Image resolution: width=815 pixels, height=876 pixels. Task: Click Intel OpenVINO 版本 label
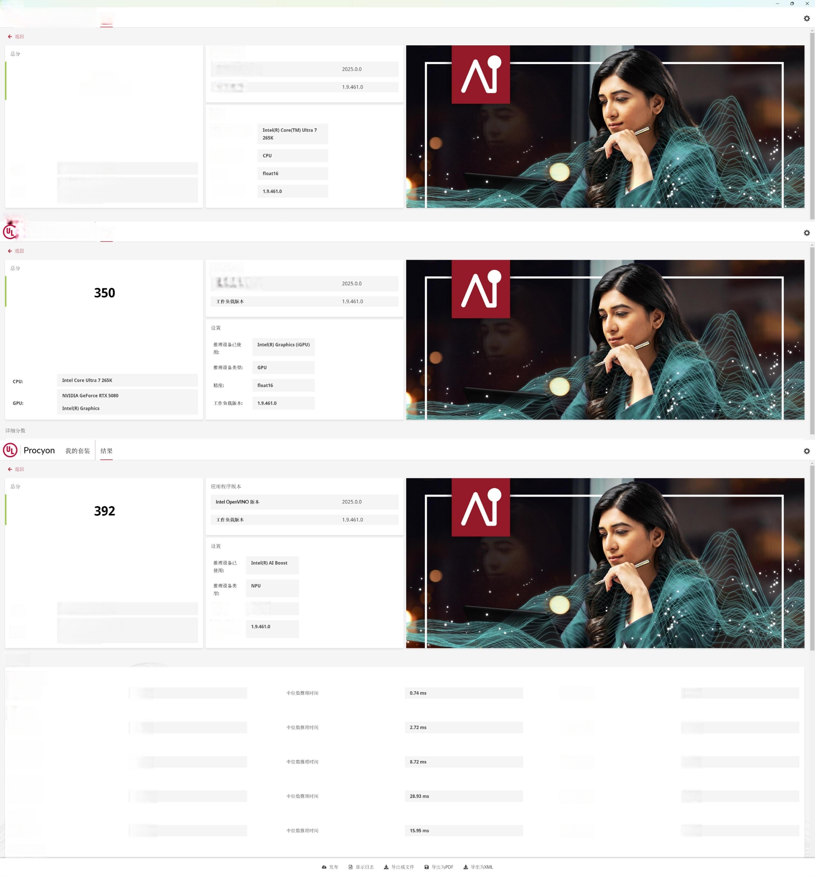pyautogui.click(x=237, y=502)
